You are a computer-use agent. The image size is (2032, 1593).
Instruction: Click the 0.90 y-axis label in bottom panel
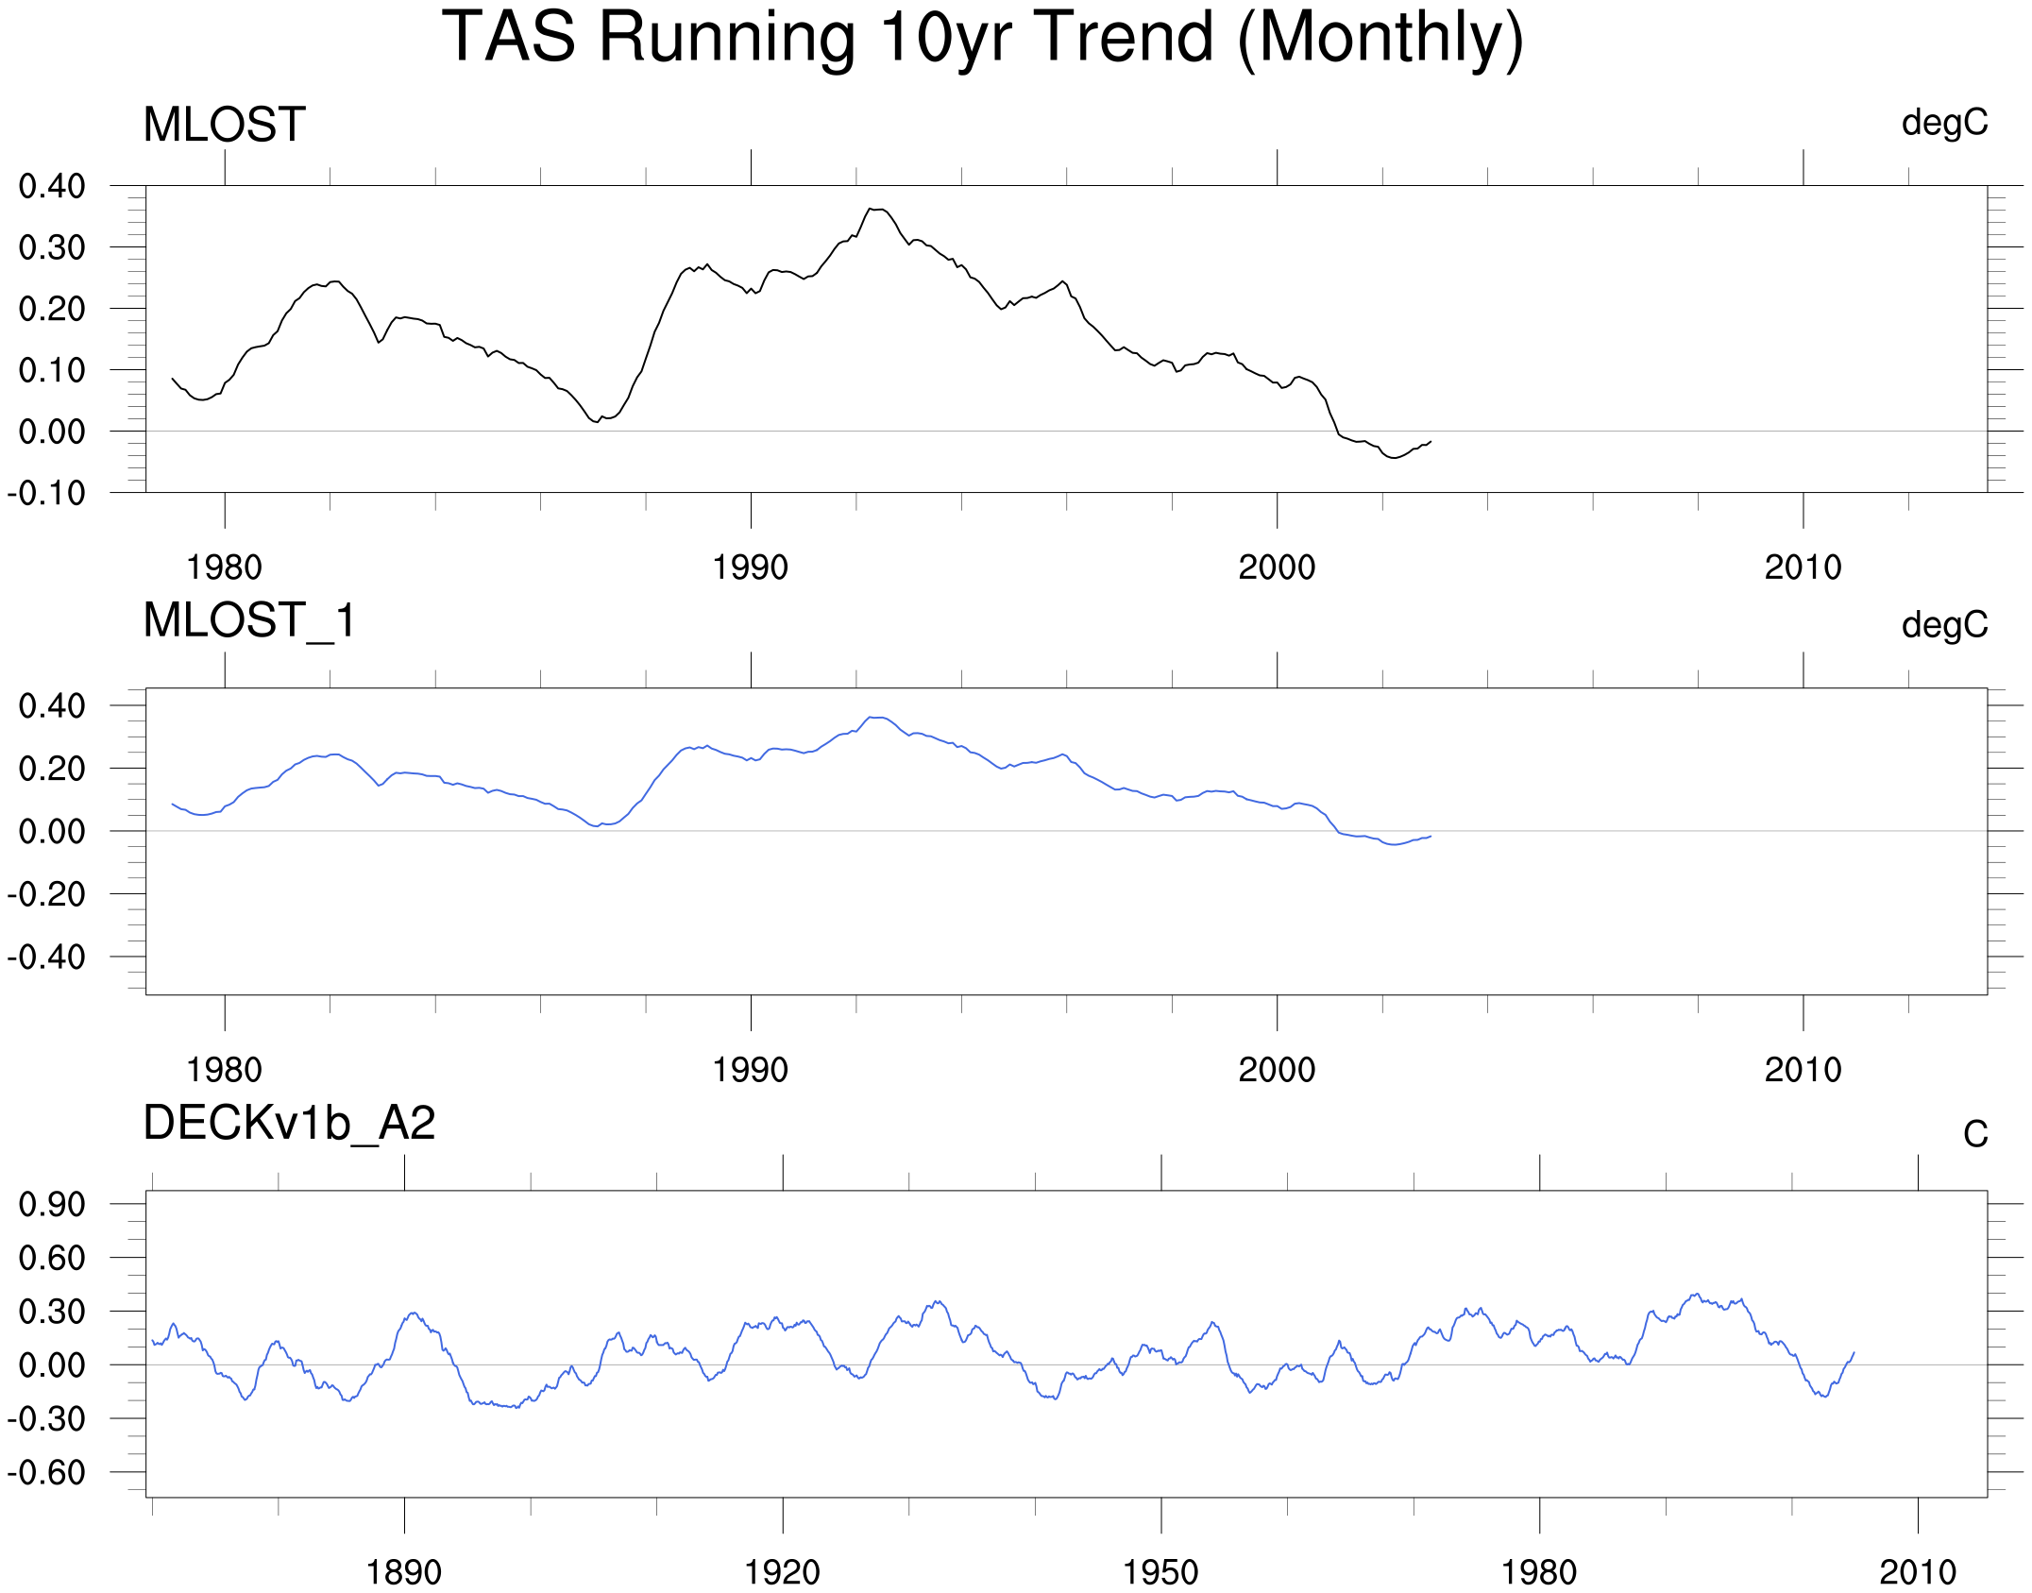(52, 1204)
